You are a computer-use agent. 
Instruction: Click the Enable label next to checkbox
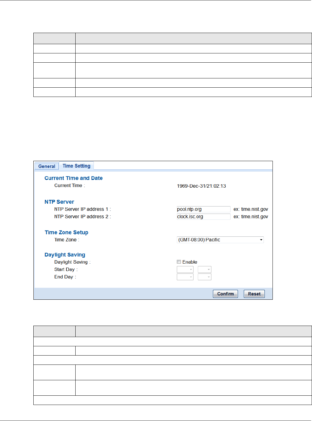click(190, 262)
